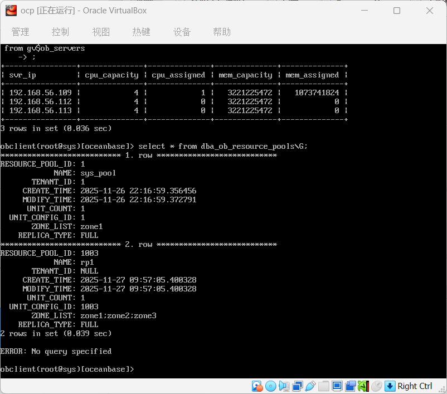The width and height of the screenshot is (447, 394).
Task: Open the 热键 menu
Action: pyautogui.click(x=141, y=32)
